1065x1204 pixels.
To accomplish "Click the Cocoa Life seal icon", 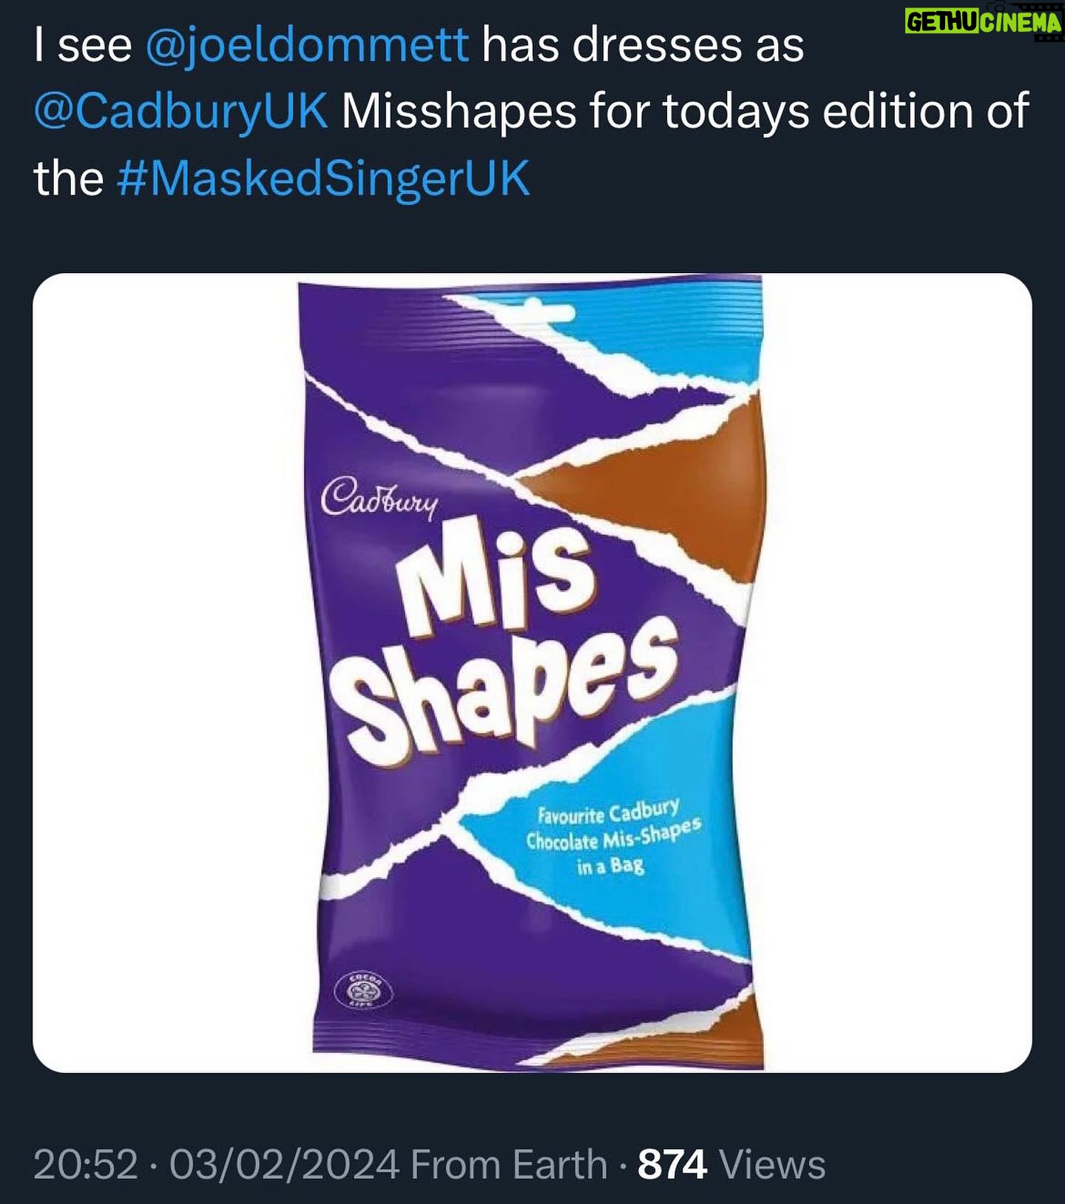I will coord(364,989).
